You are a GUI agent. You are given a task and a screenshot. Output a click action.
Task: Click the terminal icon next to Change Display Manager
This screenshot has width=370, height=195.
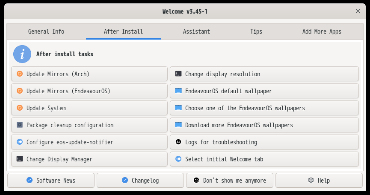point(20,159)
